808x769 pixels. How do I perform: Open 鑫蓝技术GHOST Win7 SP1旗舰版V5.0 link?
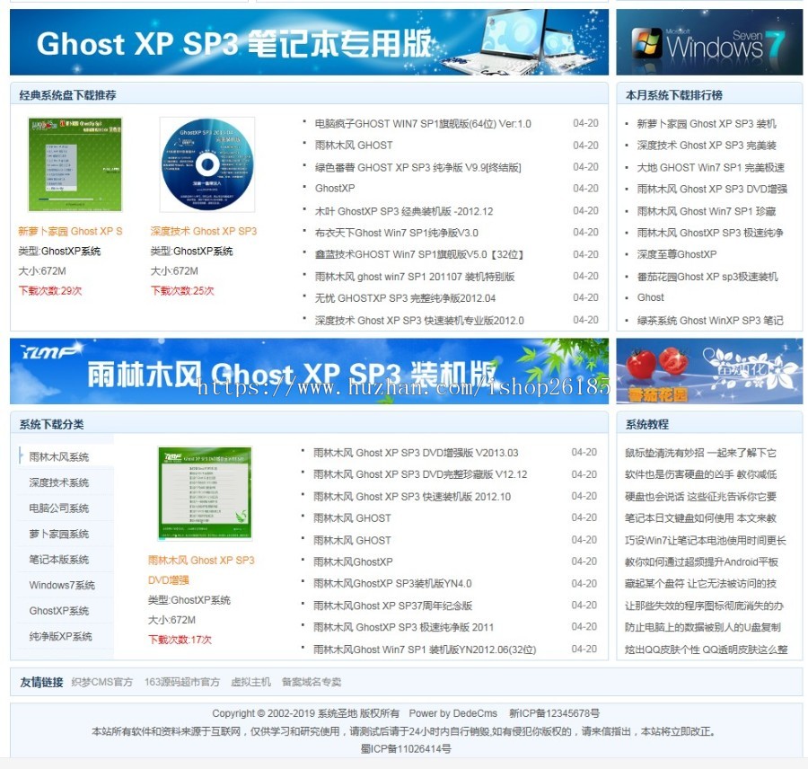click(x=419, y=254)
